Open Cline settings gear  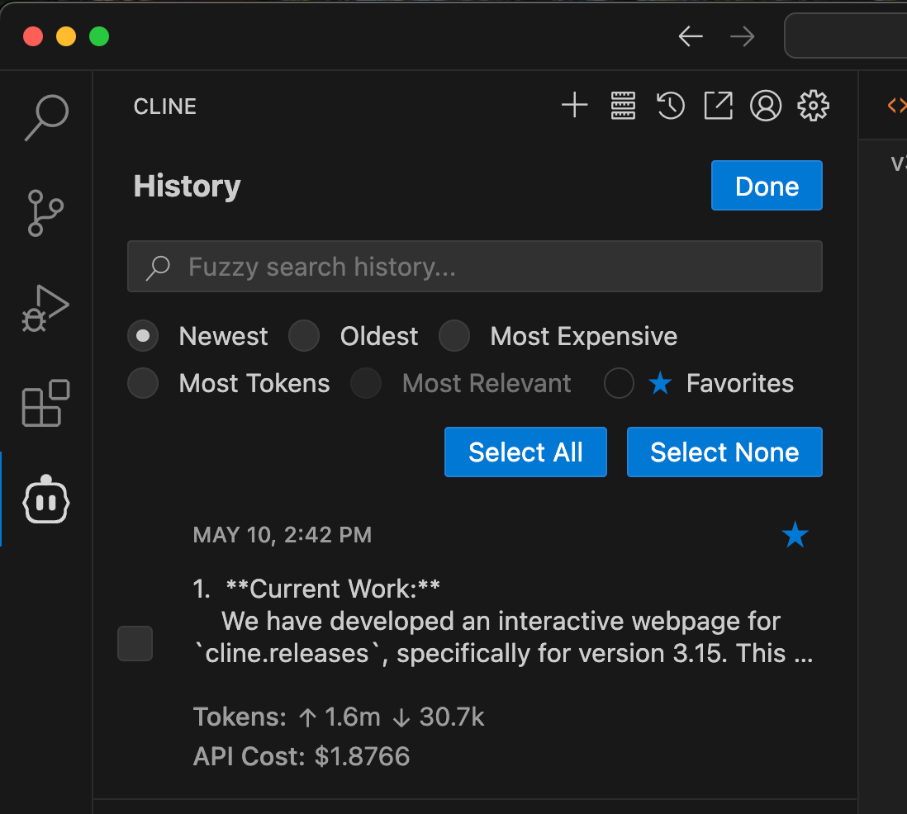tap(813, 106)
